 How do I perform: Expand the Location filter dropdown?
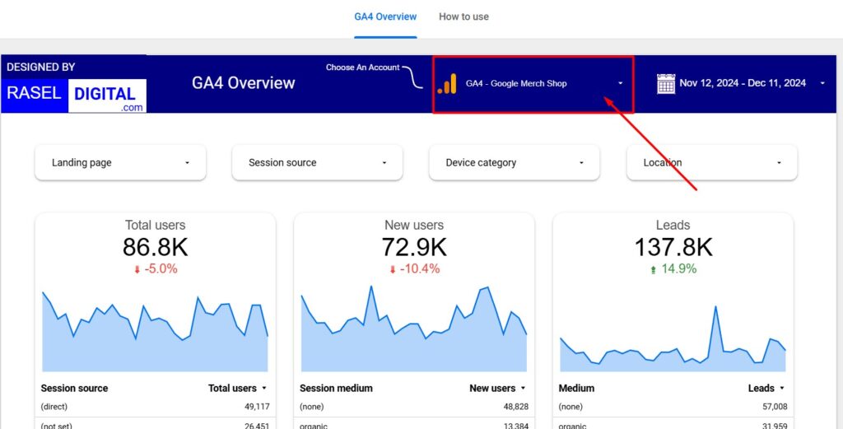click(x=711, y=163)
